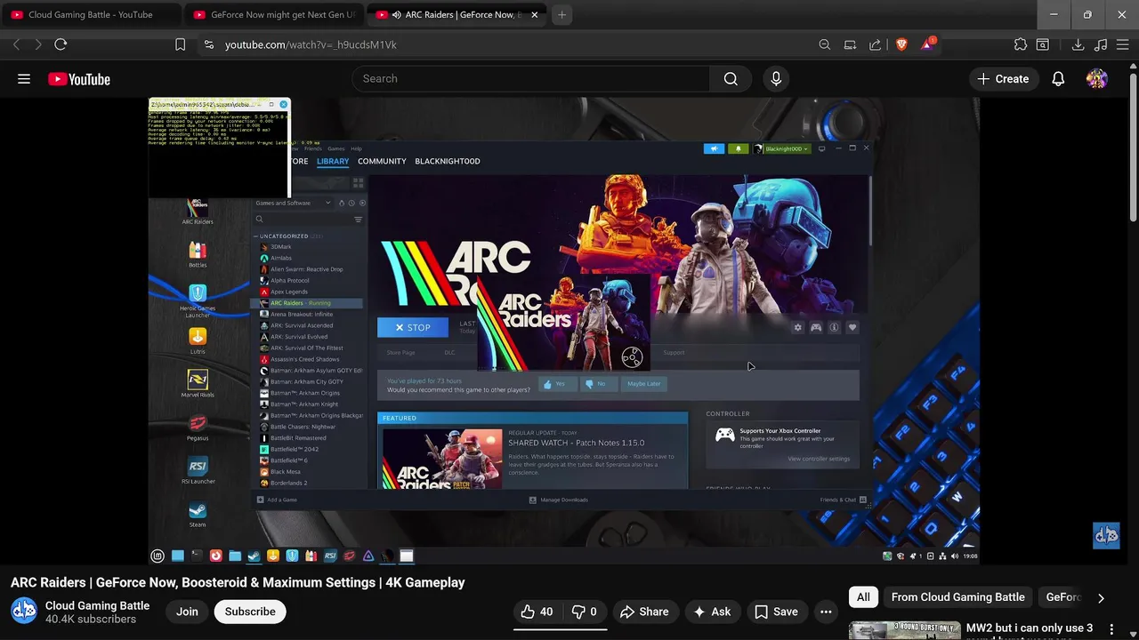Open the COMMUNITY tab in Steam
Viewport: 1139px width, 640px height.
382,161
